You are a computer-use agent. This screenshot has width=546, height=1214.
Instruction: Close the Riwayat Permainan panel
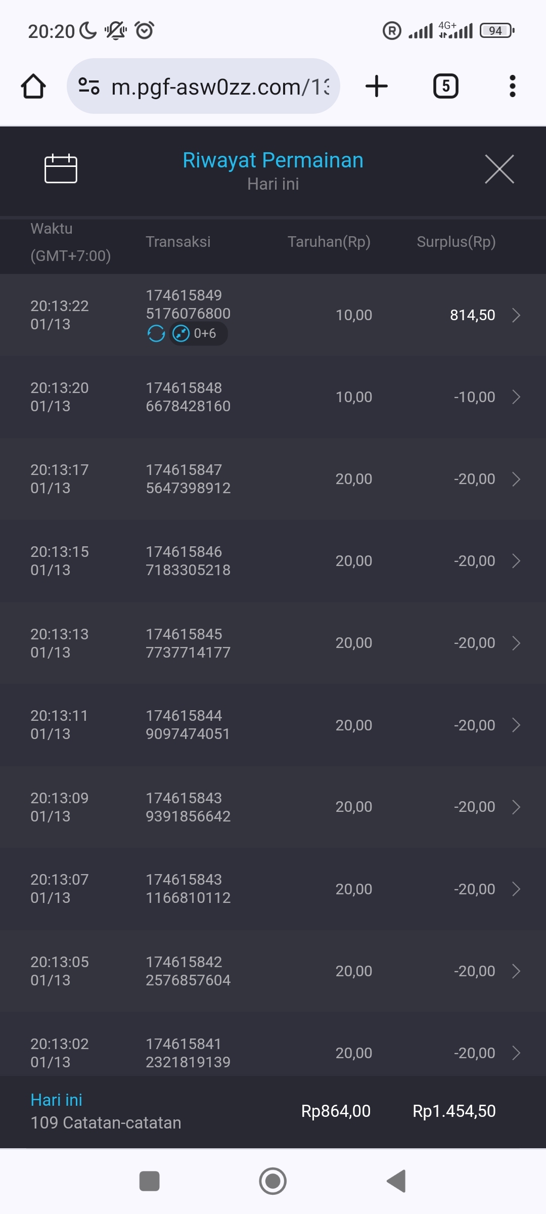(499, 169)
